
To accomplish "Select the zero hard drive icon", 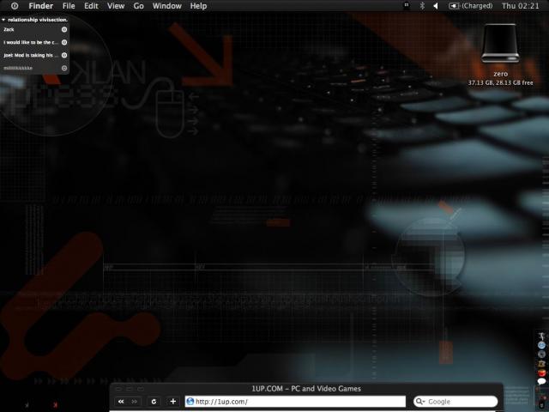I will point(500,44).
